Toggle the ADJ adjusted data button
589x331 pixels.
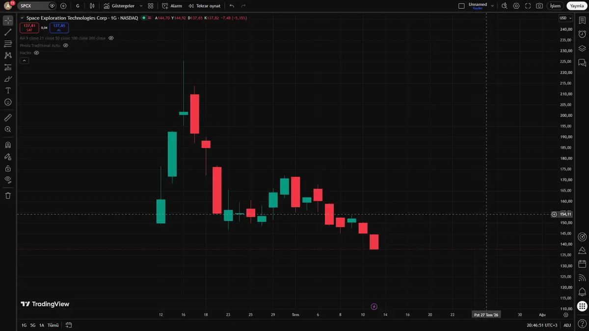tap(567, 325)
